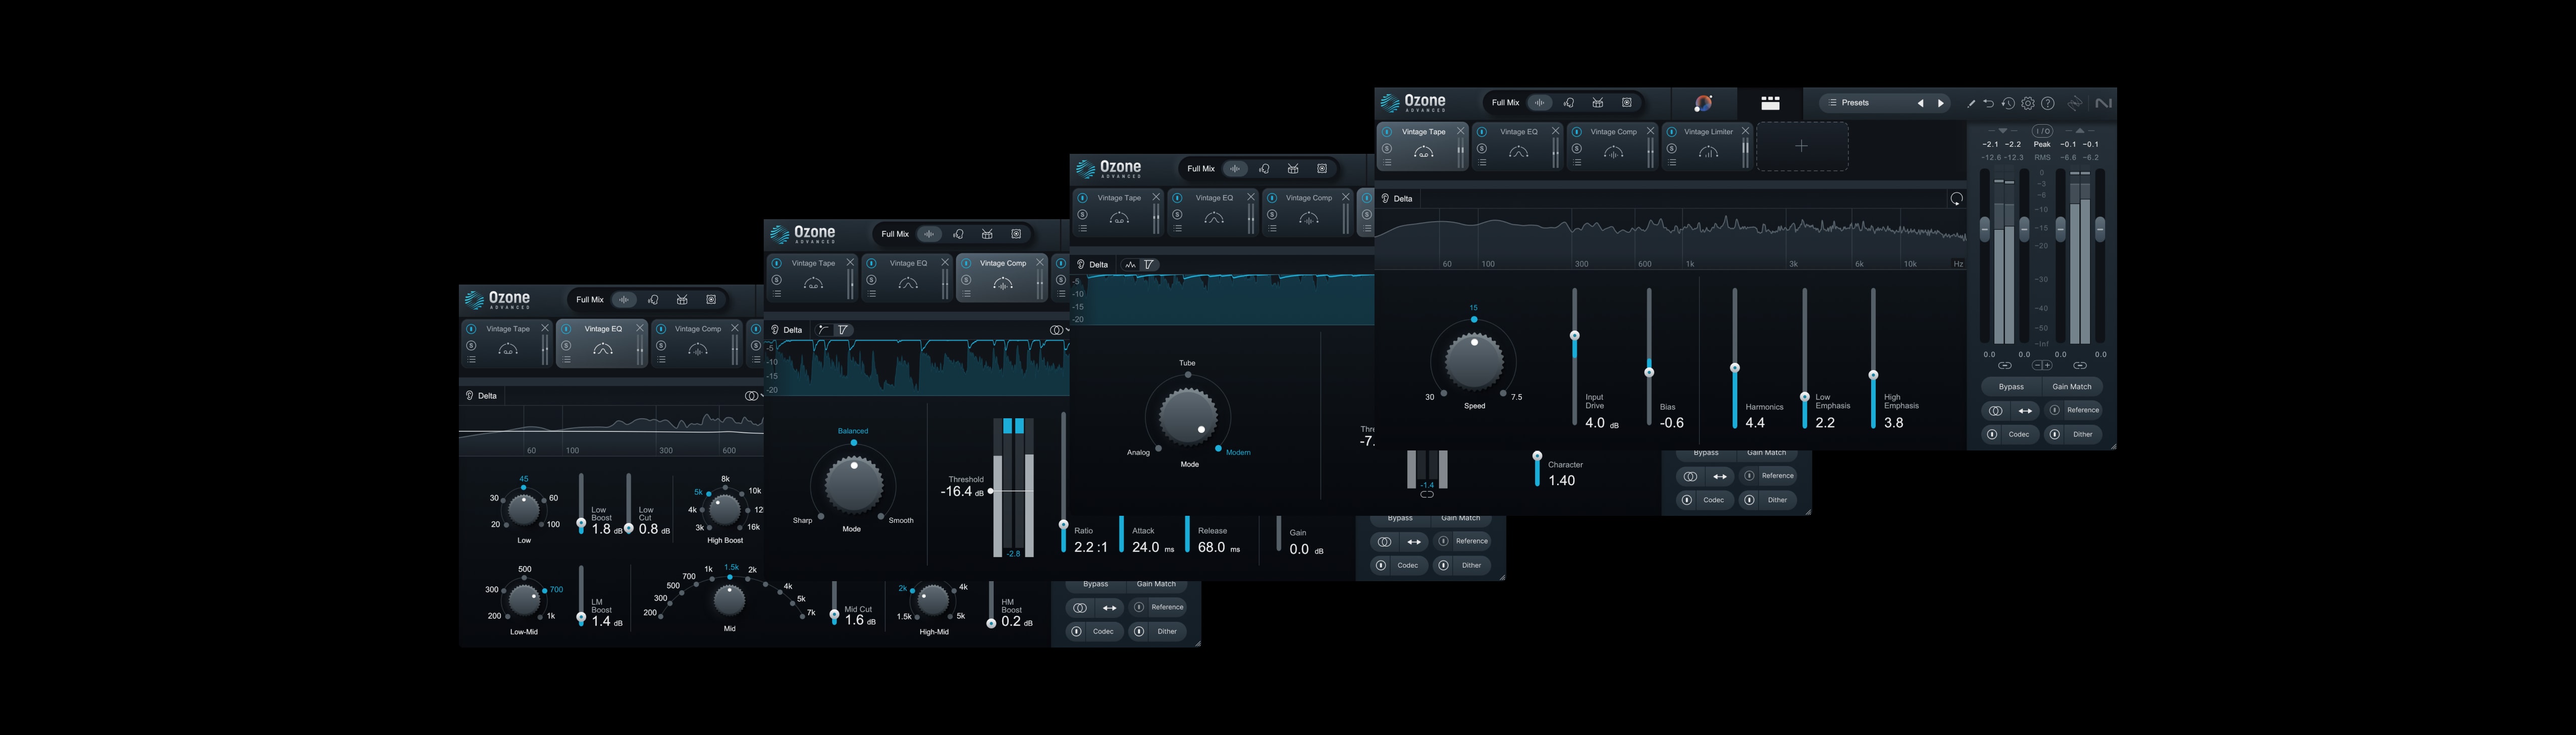Toggle the Vintage Limiter power button
This screenshot has width=2576, height=735.
1672,132
